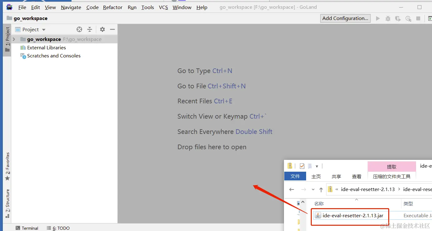
Task: Click ide-eval-resetter-2.1.13 in Explorer address path
Action: click(x=368, y=189)
